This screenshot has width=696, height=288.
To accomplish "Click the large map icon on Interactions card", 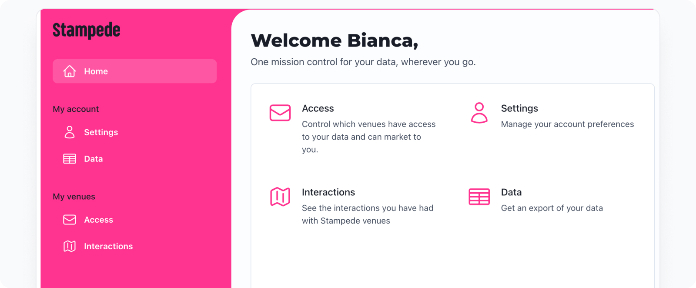I will tap(280, 197).
